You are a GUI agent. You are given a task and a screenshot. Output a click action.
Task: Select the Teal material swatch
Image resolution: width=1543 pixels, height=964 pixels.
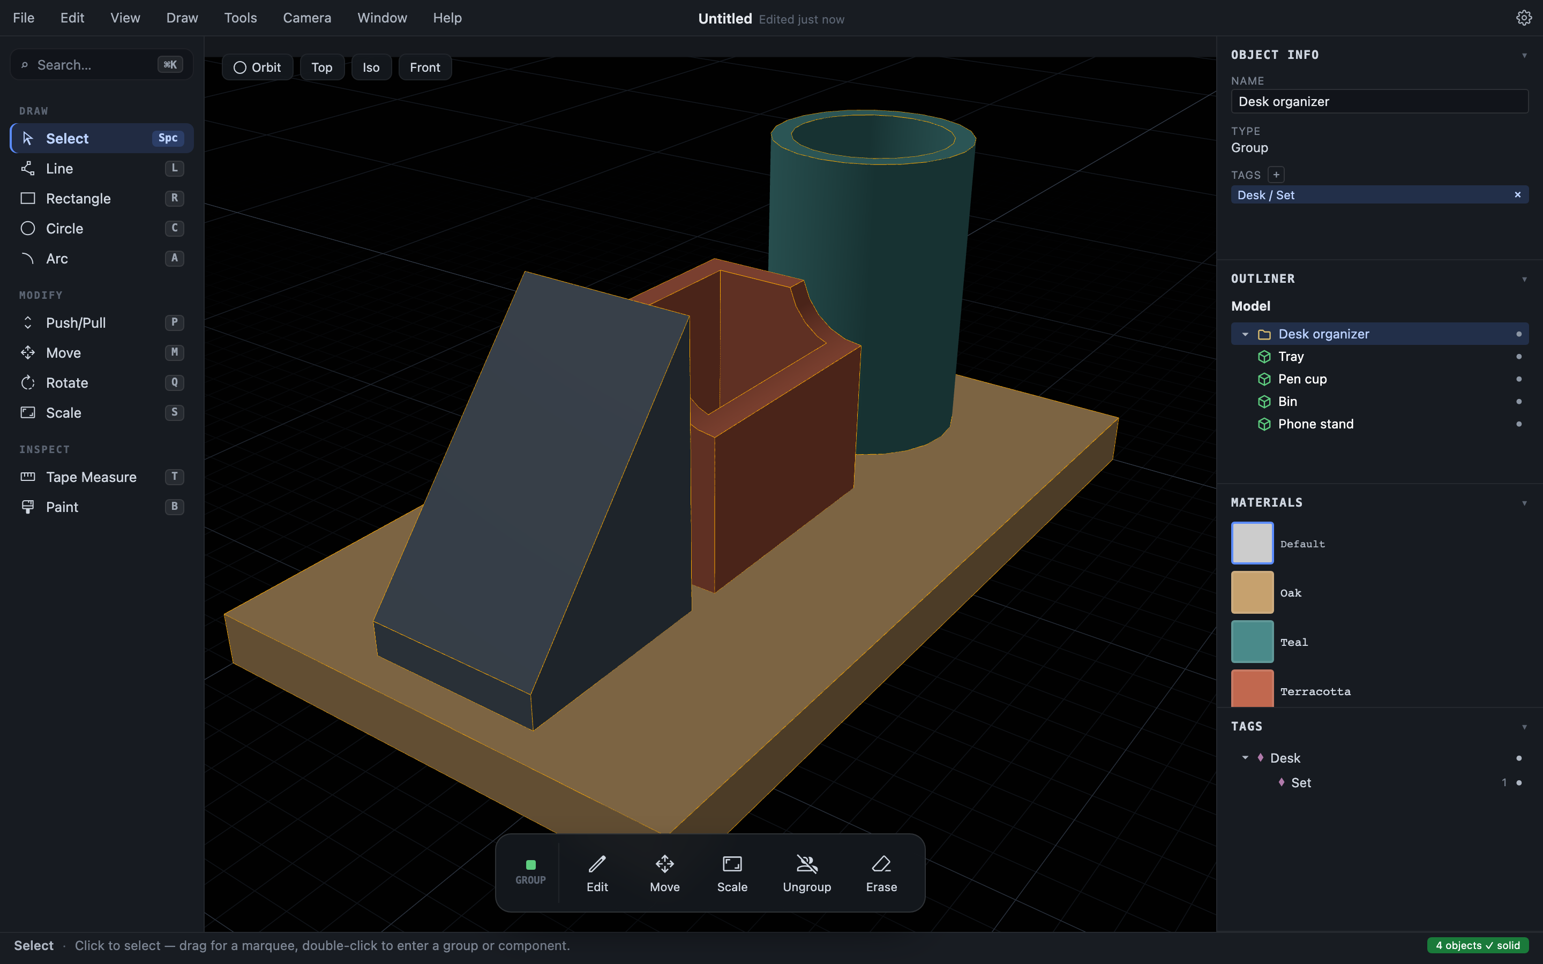click(1252, 642)
